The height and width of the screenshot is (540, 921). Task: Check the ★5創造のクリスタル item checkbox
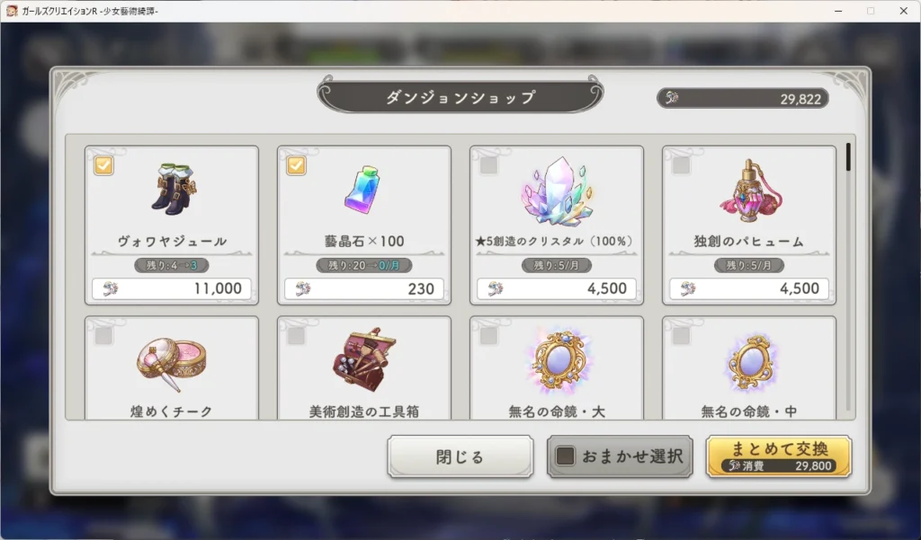click(x=488, y=165)
